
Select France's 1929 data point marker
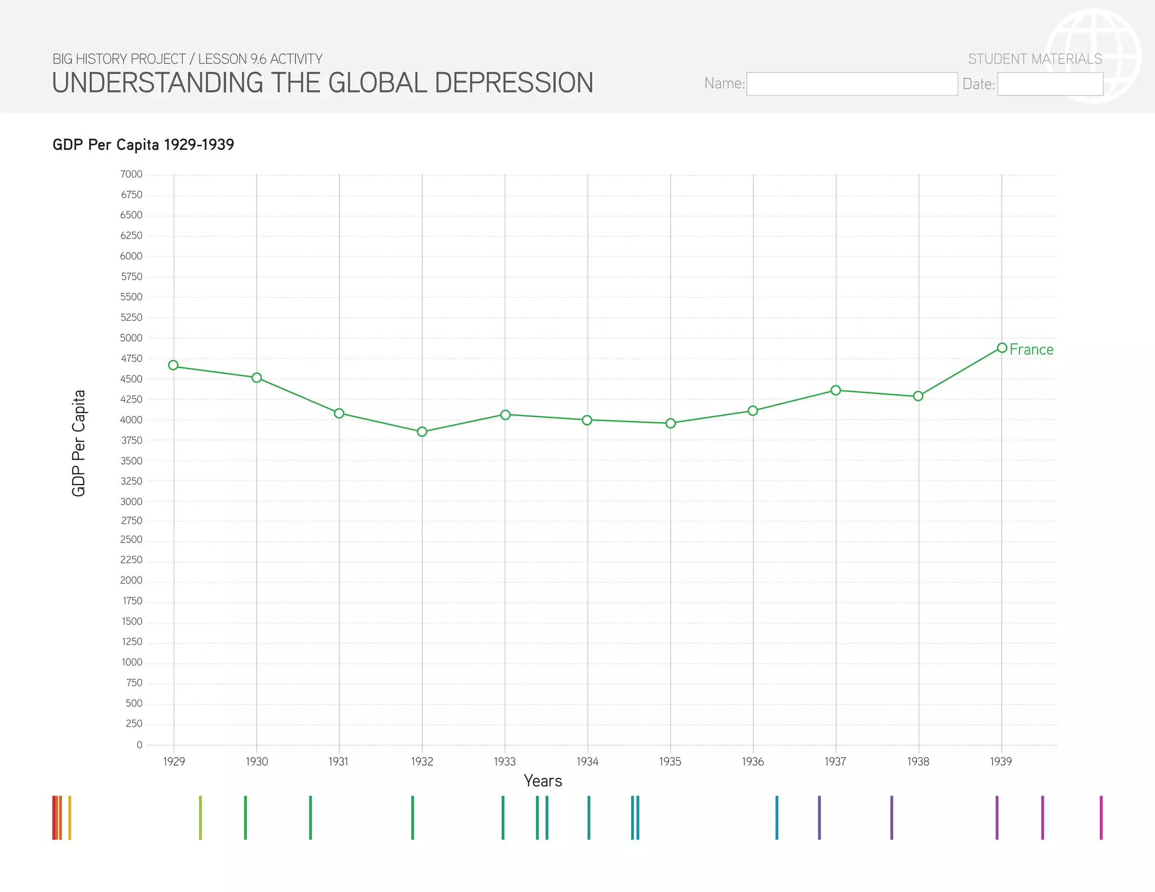[x=173, y=365]
